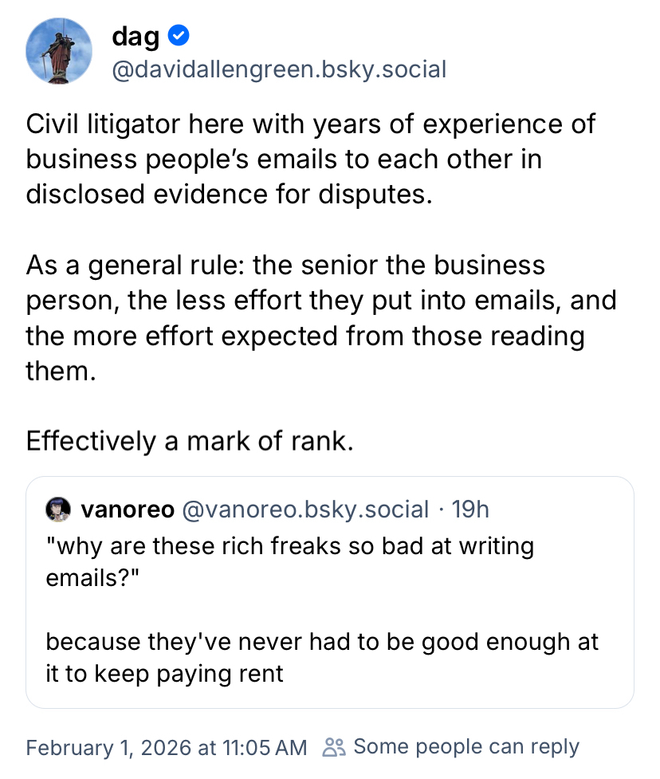Click the vanoreo display name
660x779 pixels.
point(128,509)
